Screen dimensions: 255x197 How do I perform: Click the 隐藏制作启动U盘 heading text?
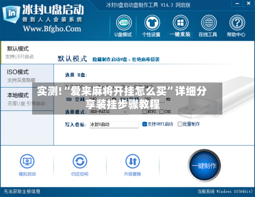point(126,60)
